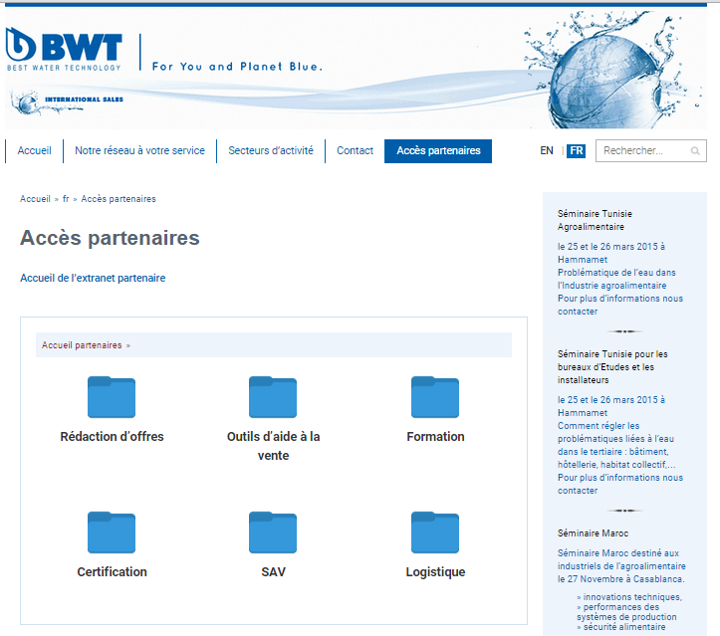Image resolution: width=720 pixels, height=636 pixels.
Task: Open the SAV folder icon
Action: 273,532
